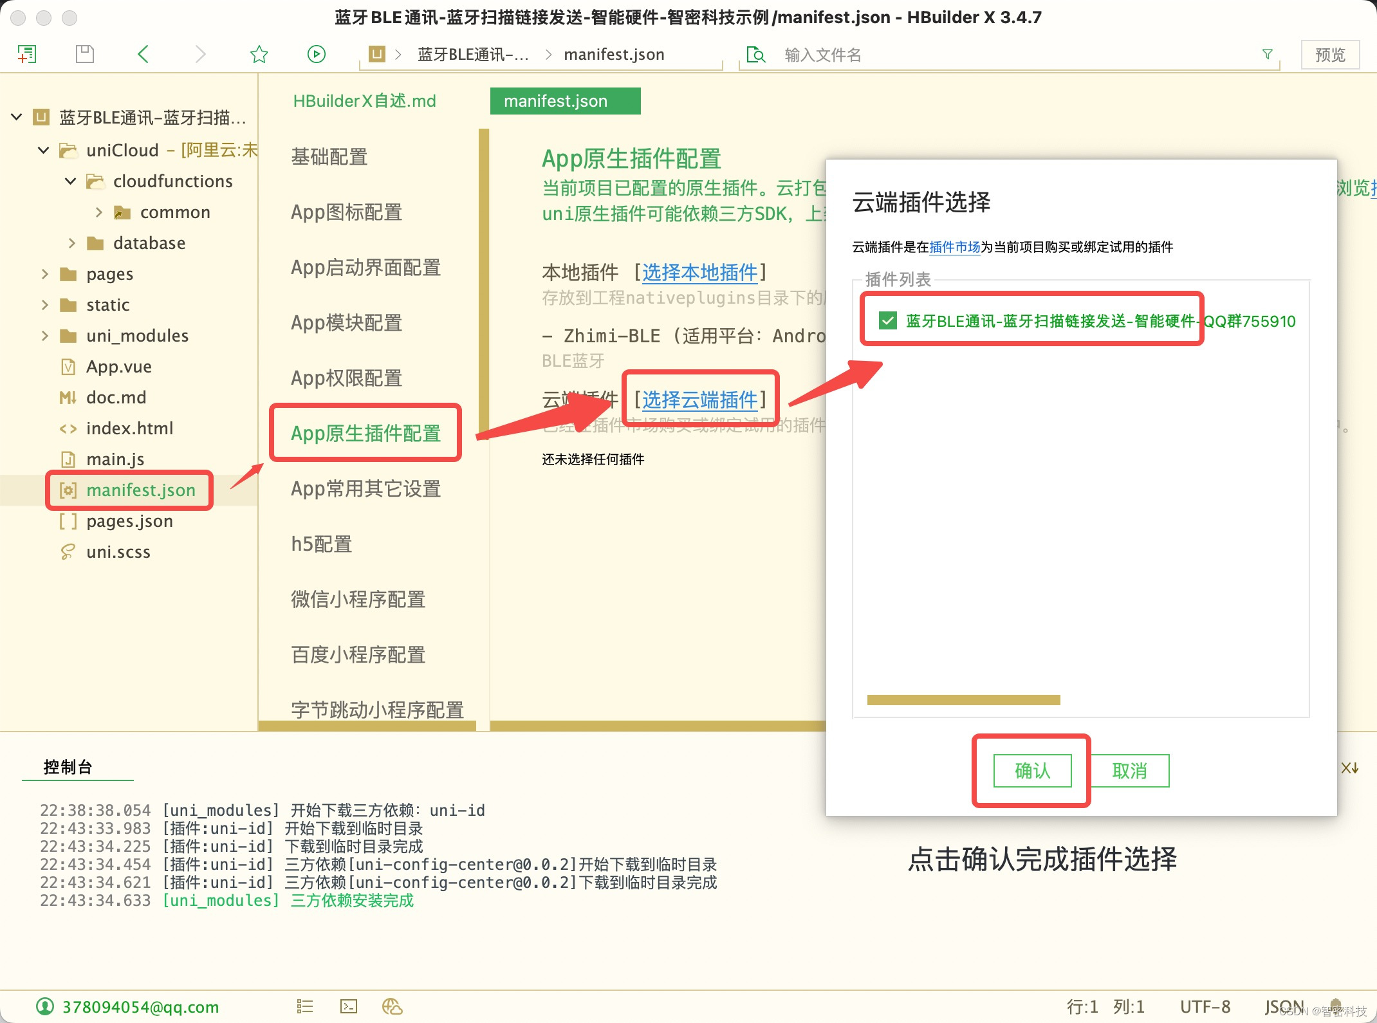Expand the pages folder in the sidebar

pyautogui.click(x=44, y=273)
